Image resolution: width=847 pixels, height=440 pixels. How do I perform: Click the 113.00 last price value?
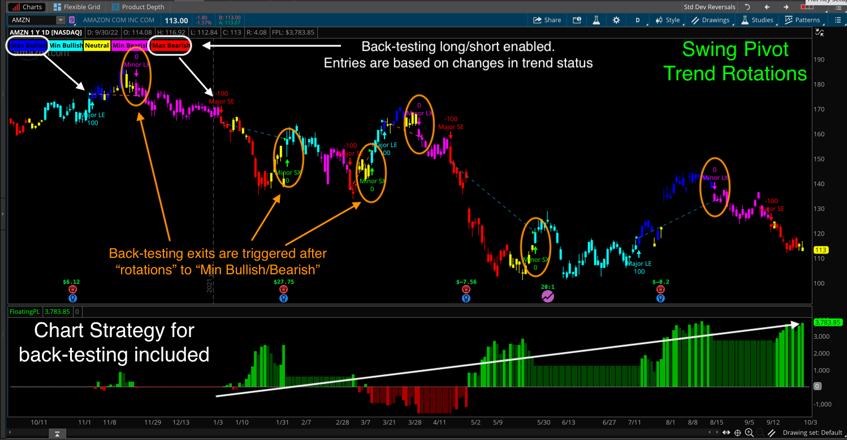pos(176,20)
